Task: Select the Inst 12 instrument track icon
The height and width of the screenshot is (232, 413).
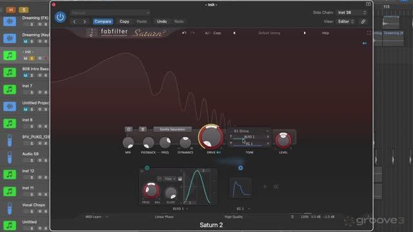Action: (10, 175)
